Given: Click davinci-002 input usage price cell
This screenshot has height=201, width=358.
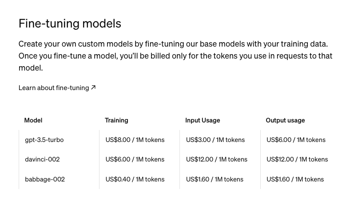Looking at the screenshot, I should [x=217, y=159].
